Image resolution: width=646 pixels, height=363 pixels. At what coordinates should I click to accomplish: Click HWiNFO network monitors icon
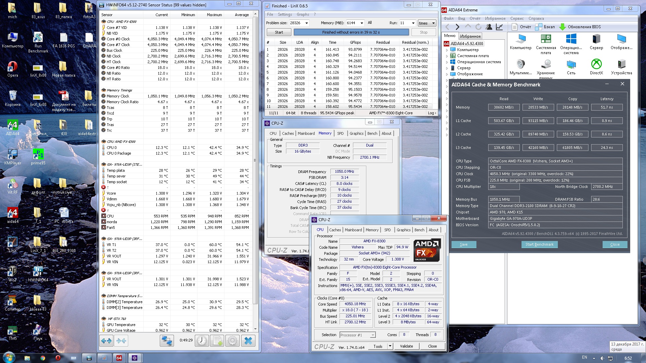click(167, 340)
